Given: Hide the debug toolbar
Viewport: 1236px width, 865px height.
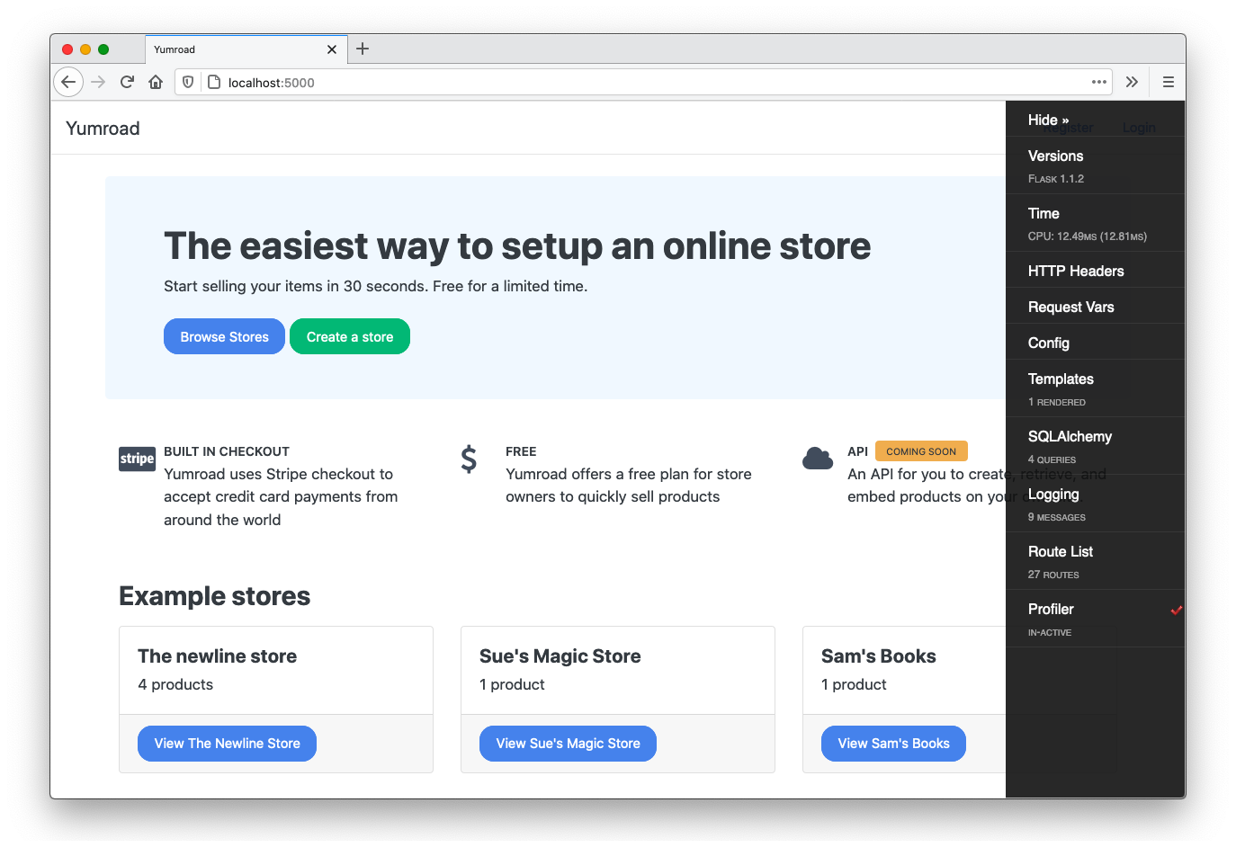Looking at the screenshot, I should [1048, 120].
